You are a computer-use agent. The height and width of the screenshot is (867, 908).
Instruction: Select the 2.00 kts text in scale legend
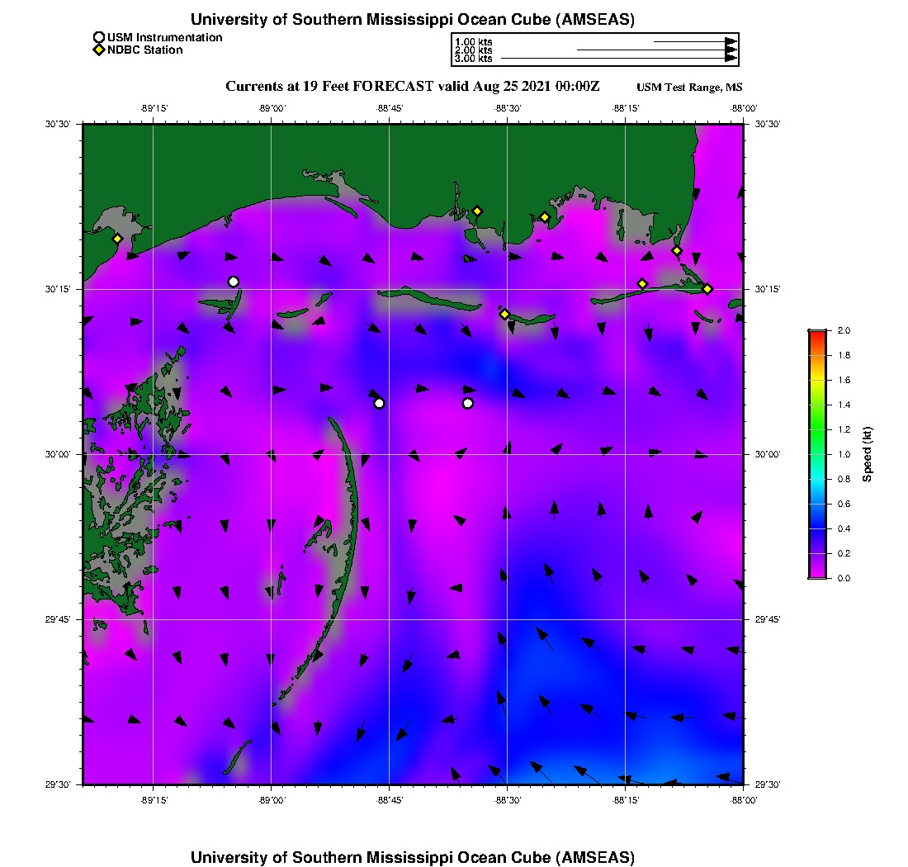click(x=473, y=50)
